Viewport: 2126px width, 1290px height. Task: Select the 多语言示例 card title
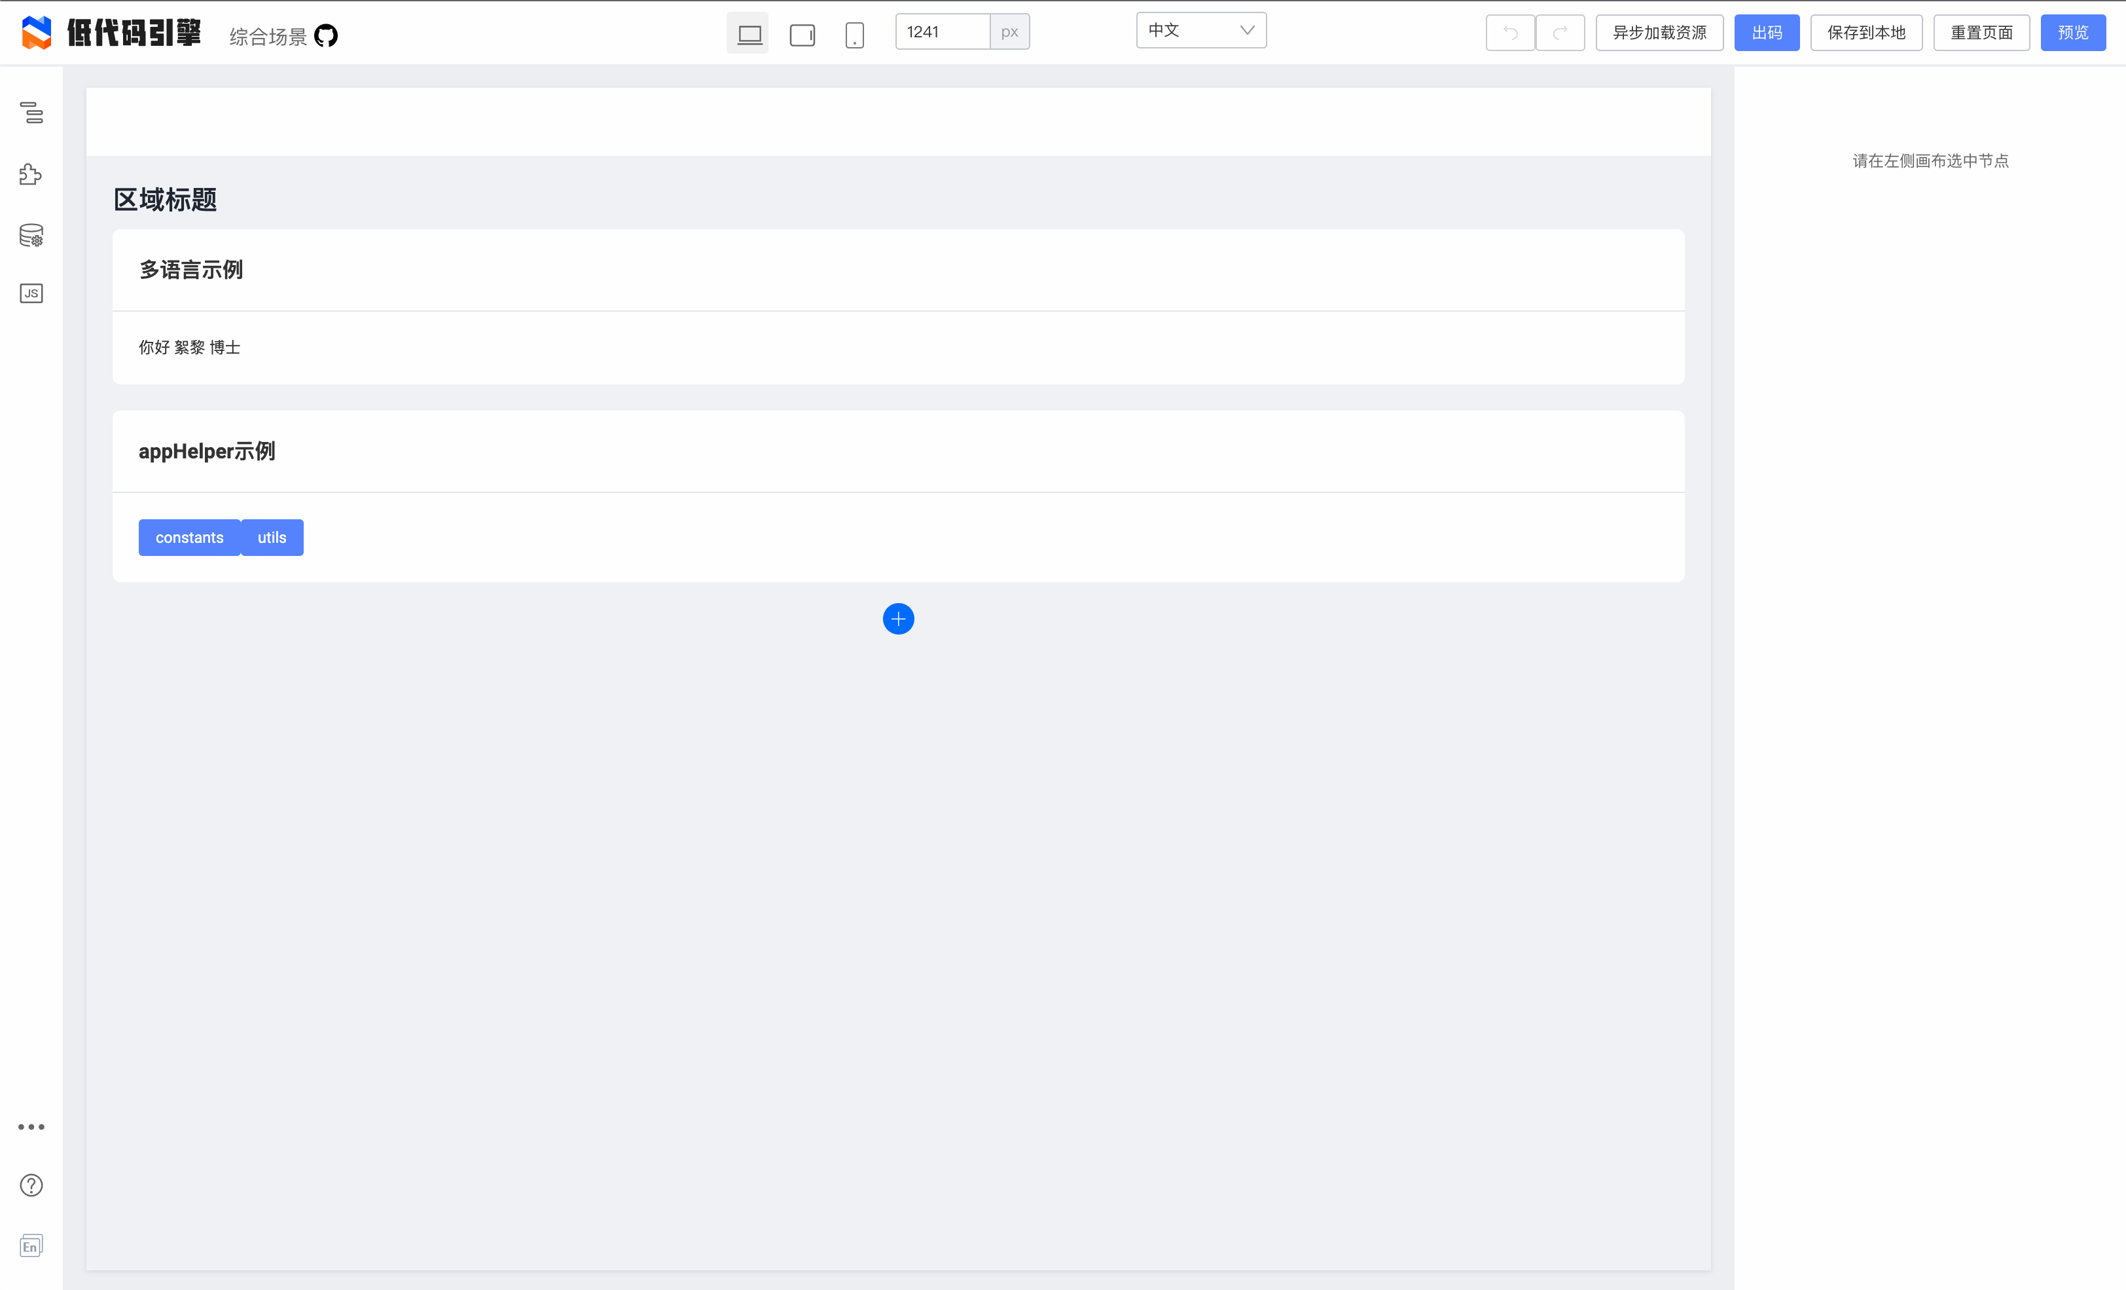click(192, 270)
